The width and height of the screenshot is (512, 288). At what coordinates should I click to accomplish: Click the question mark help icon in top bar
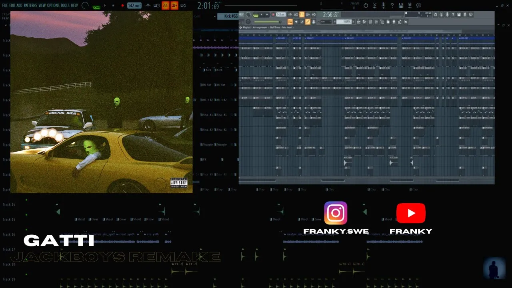click(392, 6)
